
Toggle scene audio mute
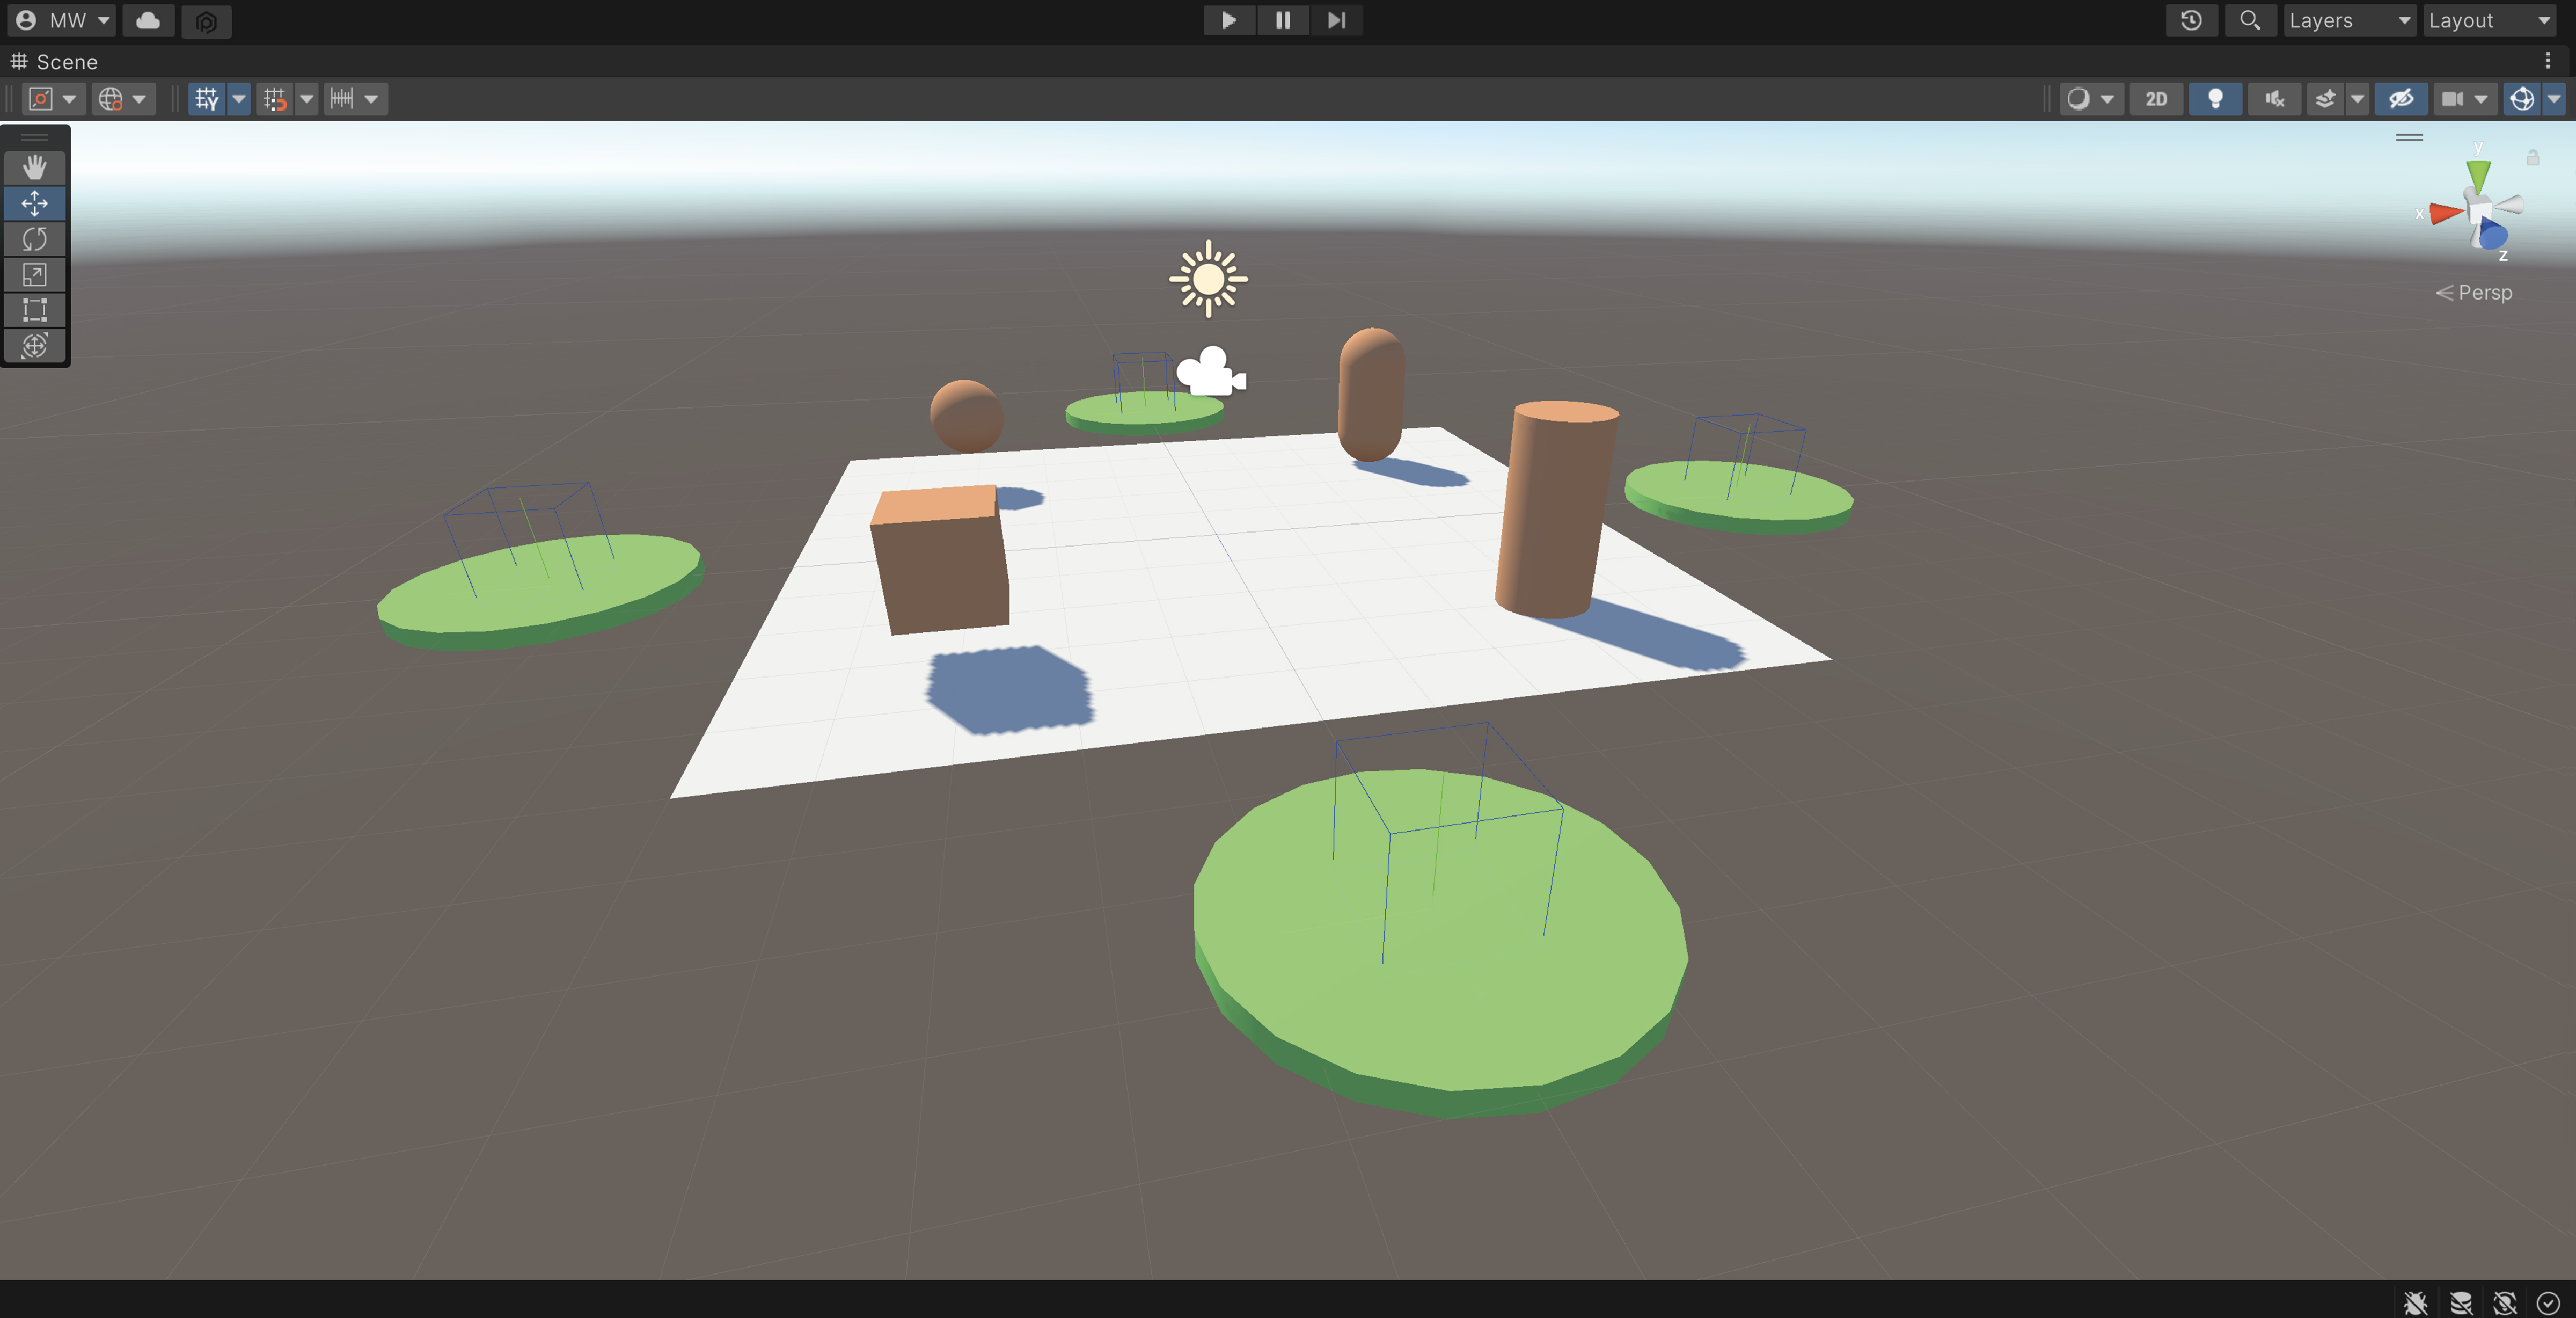[x=2274, y=99]
